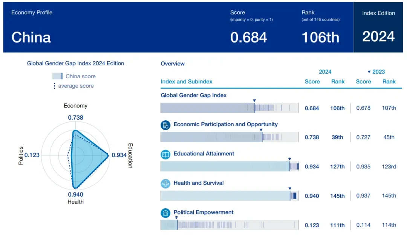407x235 pixels.
Task: Expand the 2023 column sort arrow
Action: (369, 72)
